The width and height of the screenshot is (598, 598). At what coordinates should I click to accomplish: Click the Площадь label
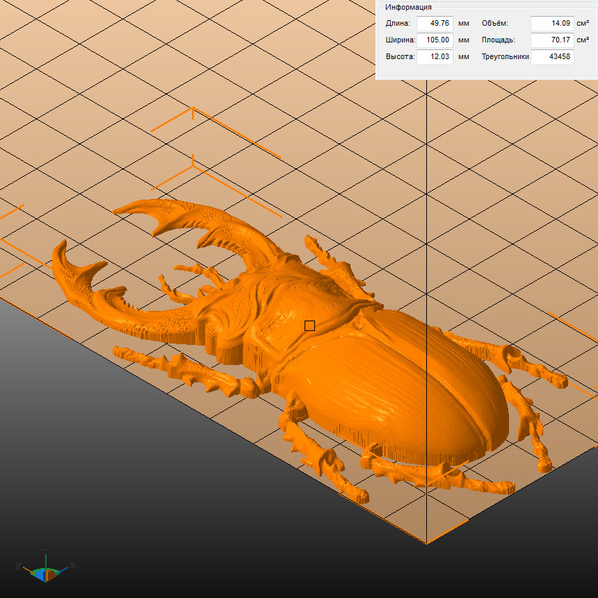coord(499,40)
